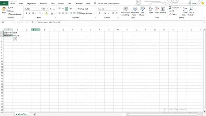Open the Paste Options smart tag near B3

coord(15,39)
